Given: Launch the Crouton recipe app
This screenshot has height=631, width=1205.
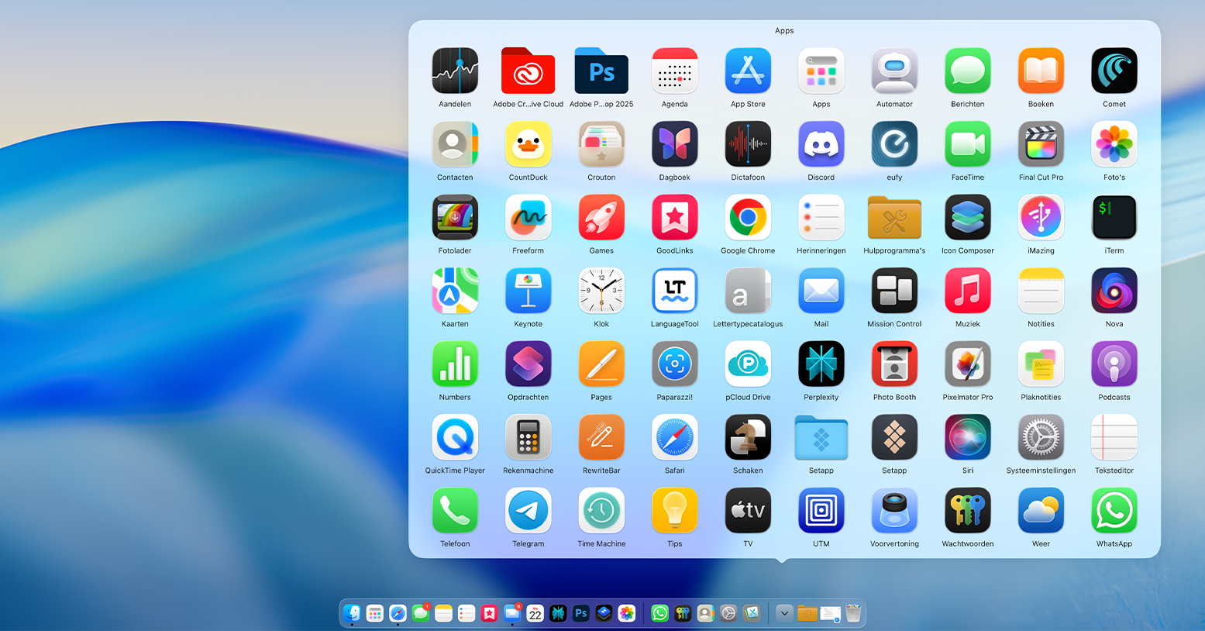Looking at the screenshot, I should [x=601, y=144].
